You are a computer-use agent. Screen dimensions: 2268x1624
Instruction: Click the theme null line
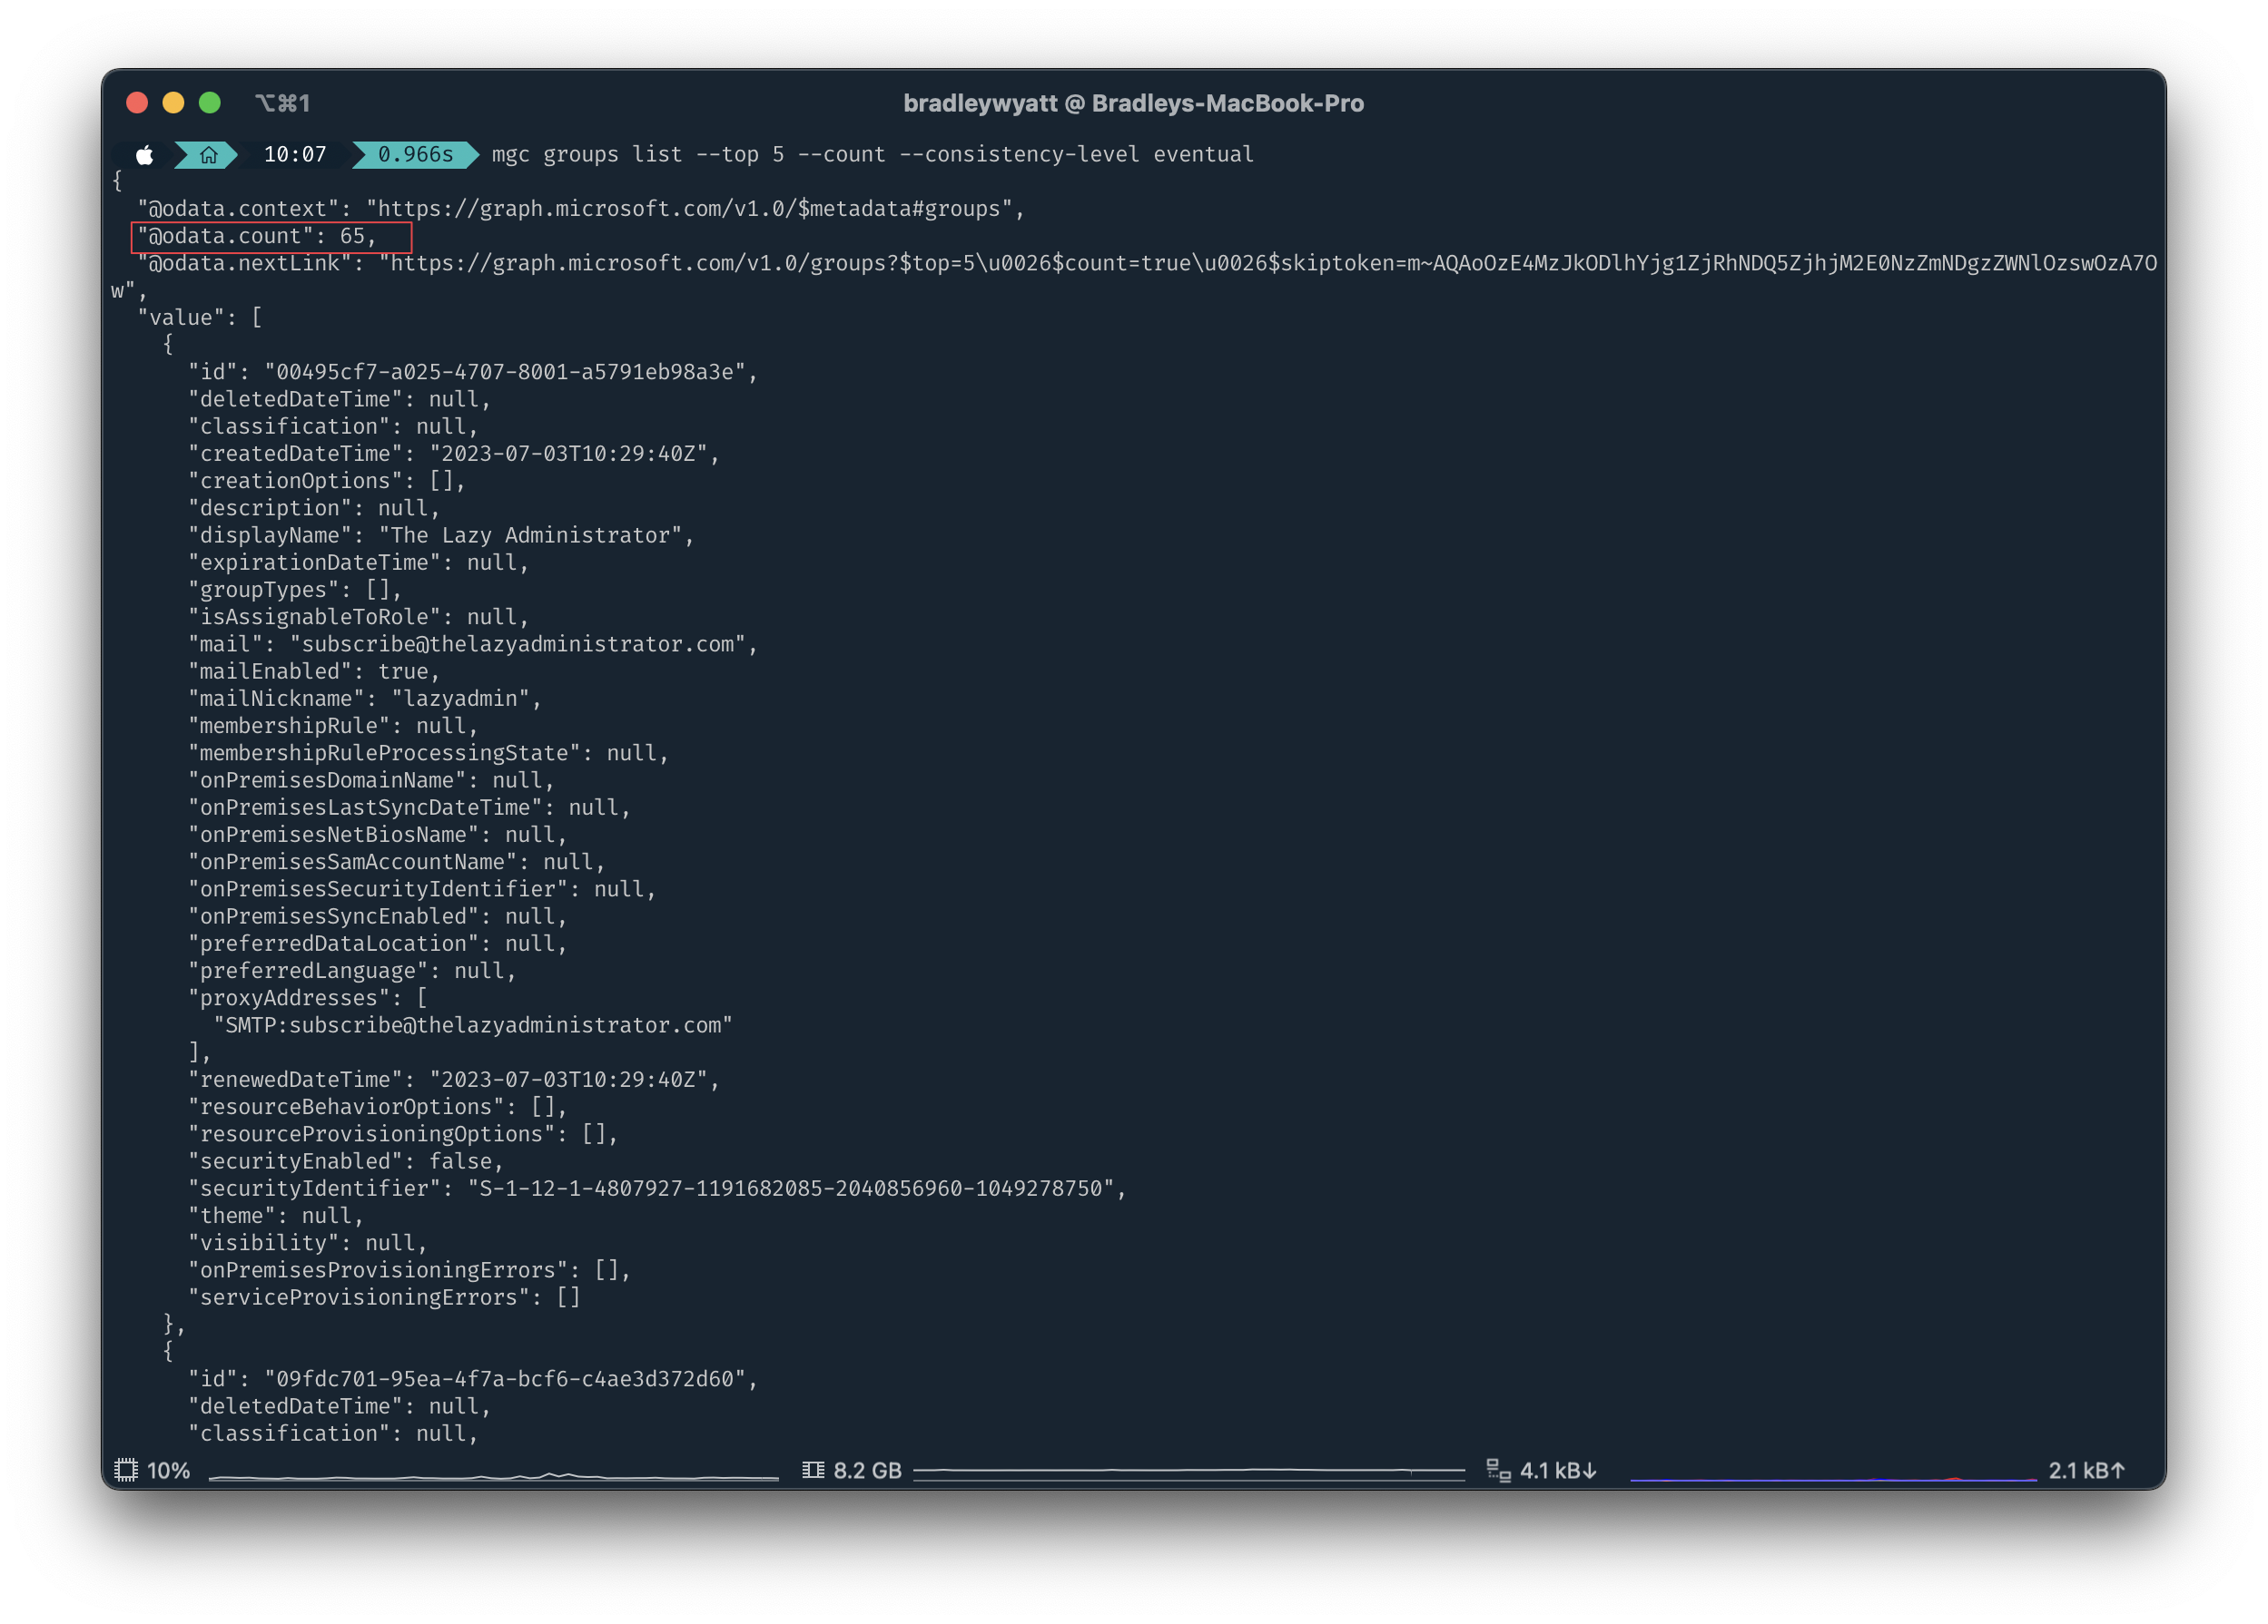276,1217
